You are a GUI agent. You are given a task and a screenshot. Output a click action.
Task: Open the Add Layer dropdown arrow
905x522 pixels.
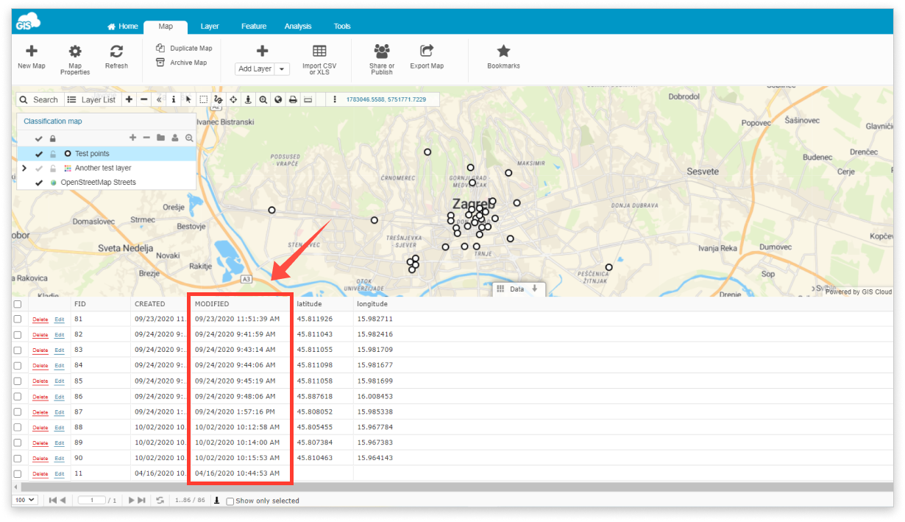click(283, 69)
